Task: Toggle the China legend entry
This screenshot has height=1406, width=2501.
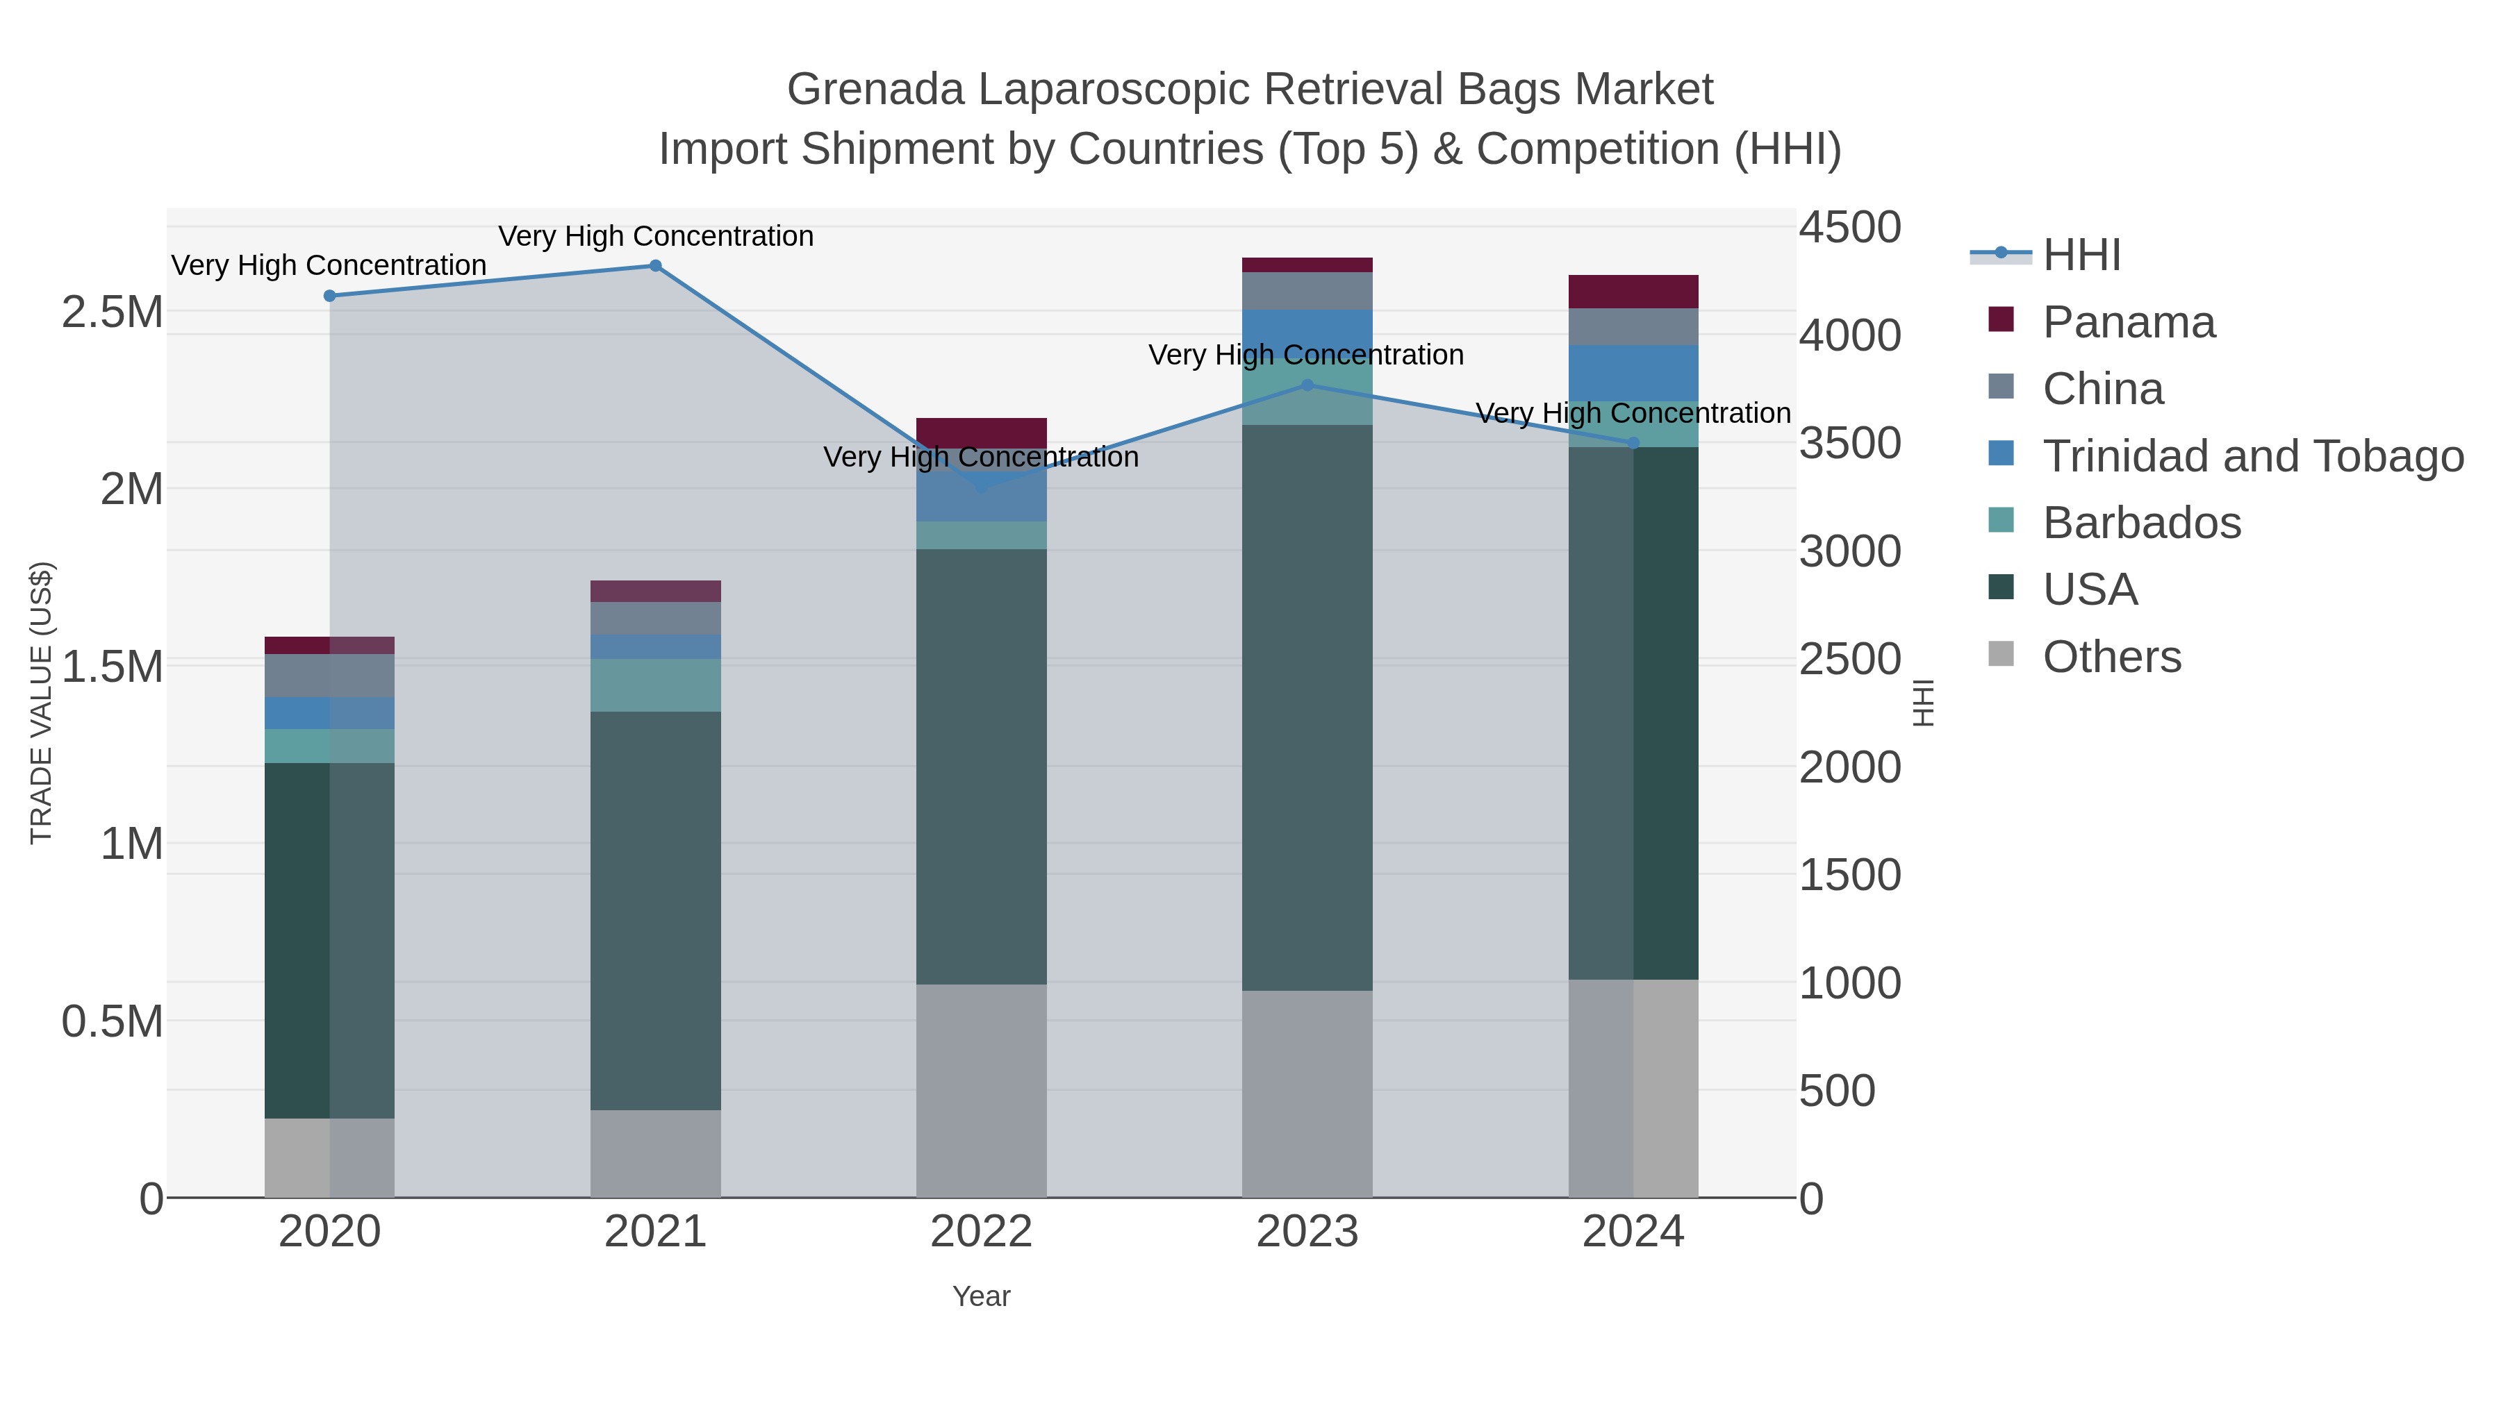Action: coord(2076,388)
